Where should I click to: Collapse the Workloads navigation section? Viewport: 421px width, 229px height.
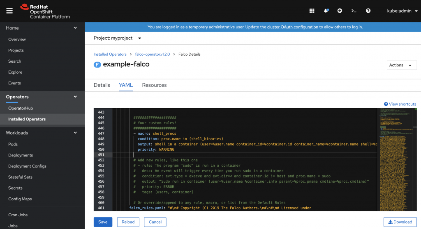pos(42,133)
